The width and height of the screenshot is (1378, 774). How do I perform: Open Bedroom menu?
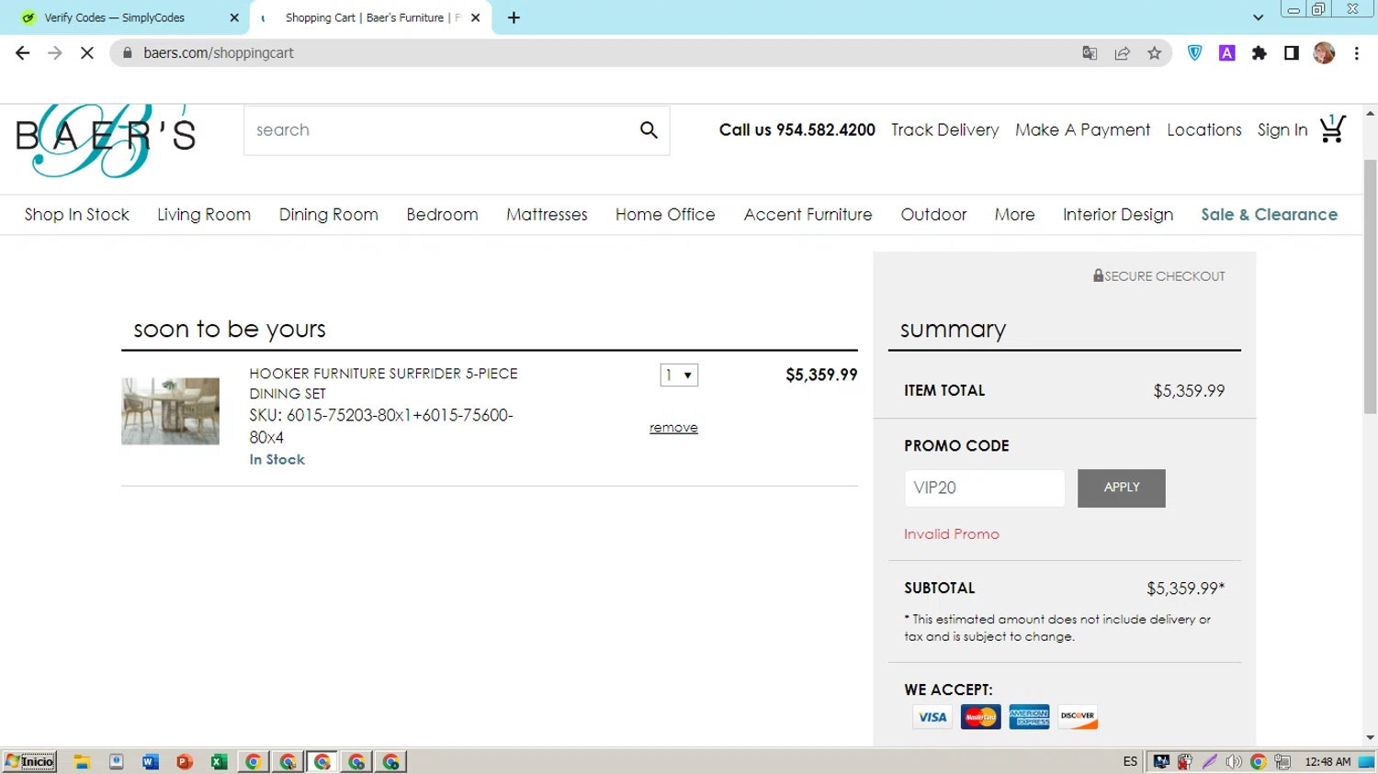442,215
